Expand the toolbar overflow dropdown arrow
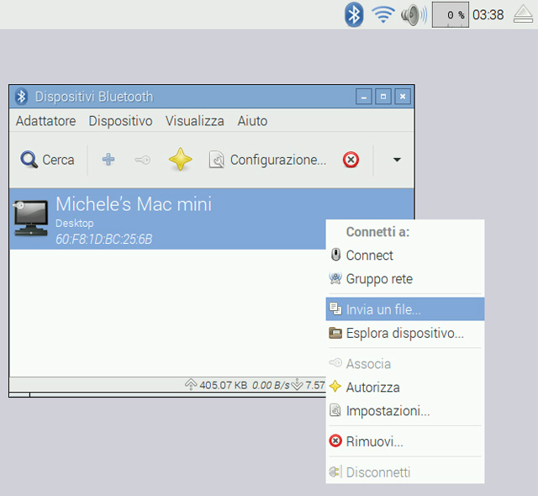Viewport: 538px width, 496px height. (397, 160)
